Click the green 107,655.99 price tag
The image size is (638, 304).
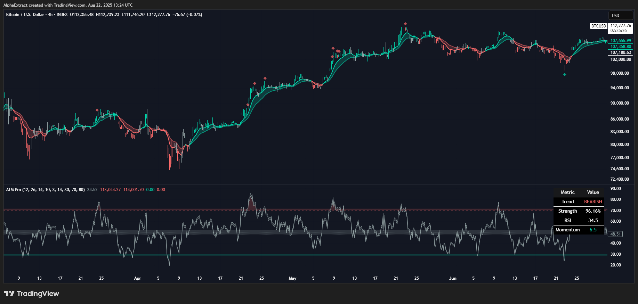(x=621, y=41)
